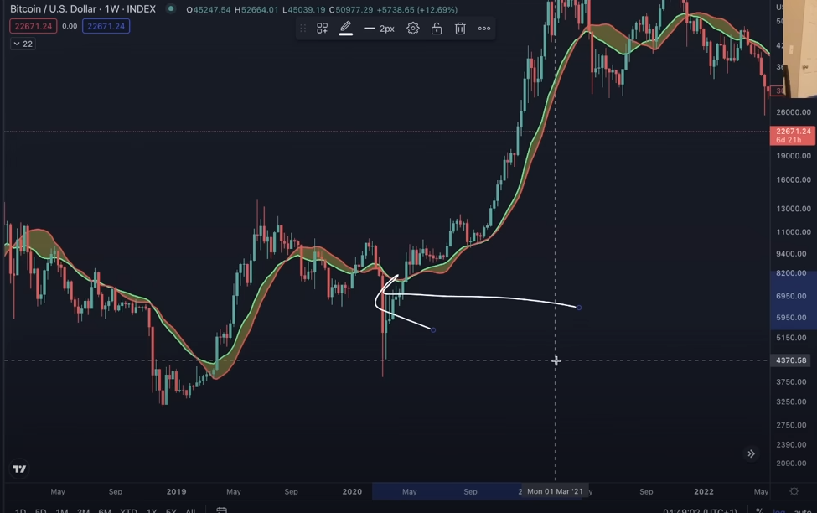Click the crosshair price label 4370.58
The image size is (817, 513).
pyautogui.click(x=791, y=360)
